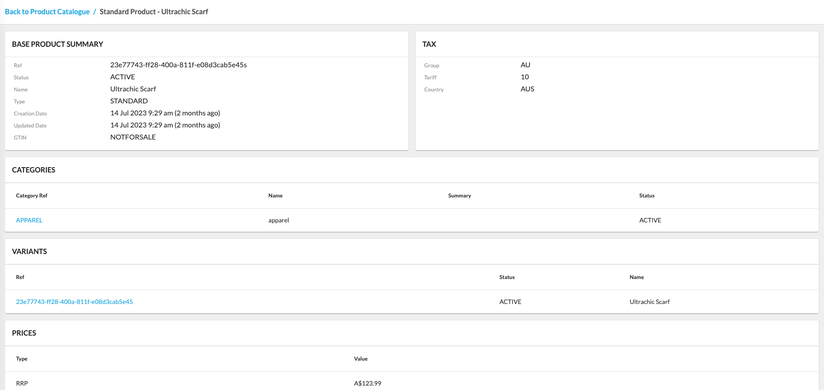Click the A$123.99 price value
This screenshot has height=390, width=824.
coord(367,383)
